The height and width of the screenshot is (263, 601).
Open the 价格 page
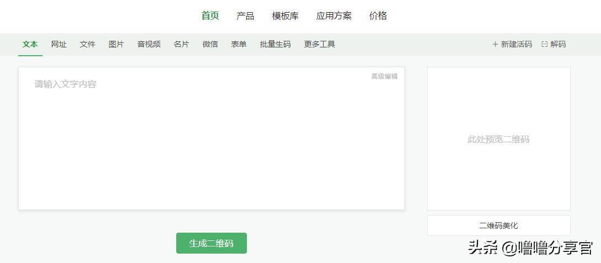pos(378,16)
